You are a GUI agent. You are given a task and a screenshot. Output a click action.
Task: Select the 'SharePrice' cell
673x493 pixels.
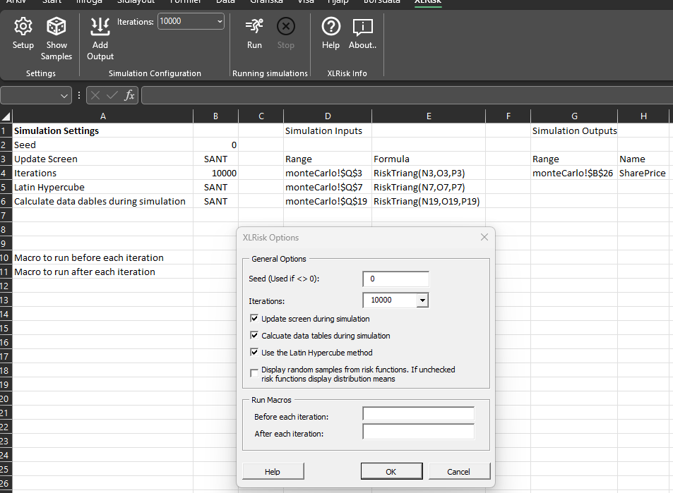coord(643,173)
